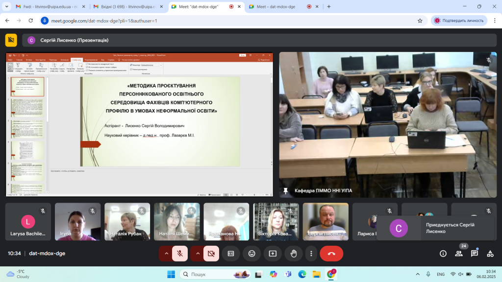Viewport: 502px width, 282px height.
Task: Switch the ENG input language
Action: (441, 274)
